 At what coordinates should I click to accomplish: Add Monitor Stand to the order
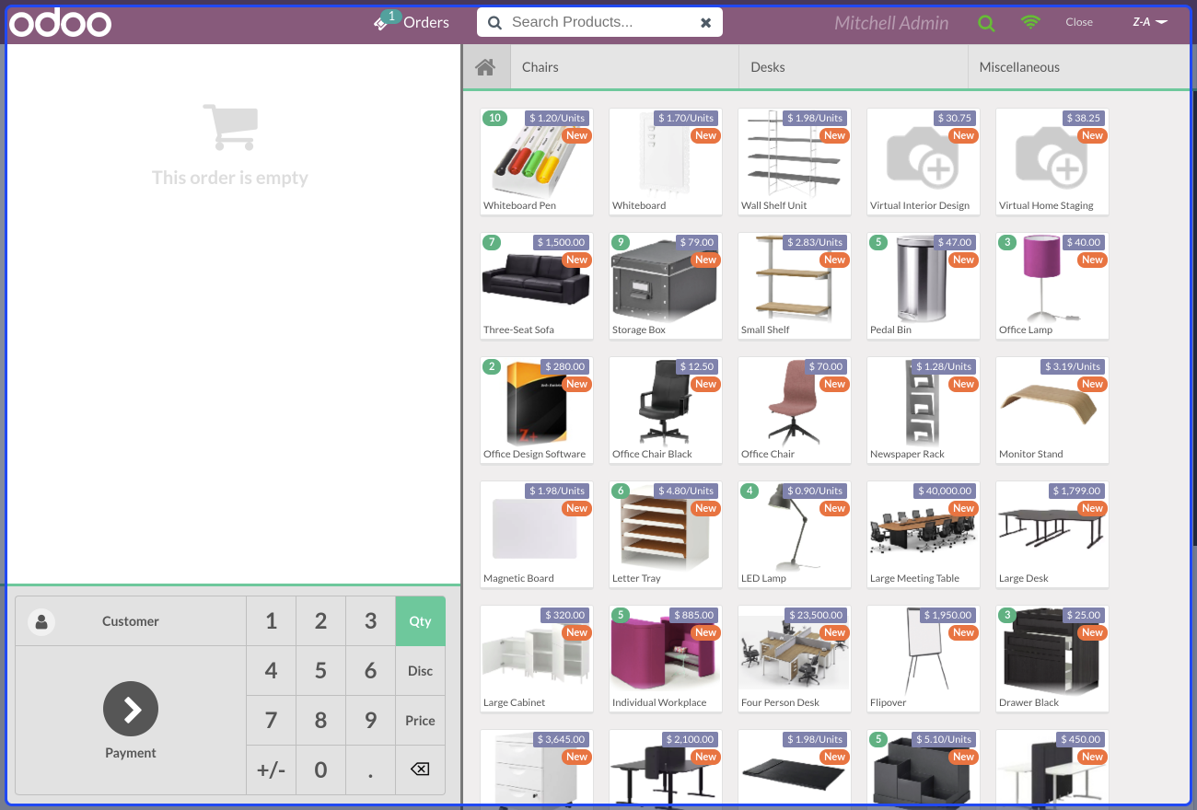pyautogui.click(x=1052, y=411)
